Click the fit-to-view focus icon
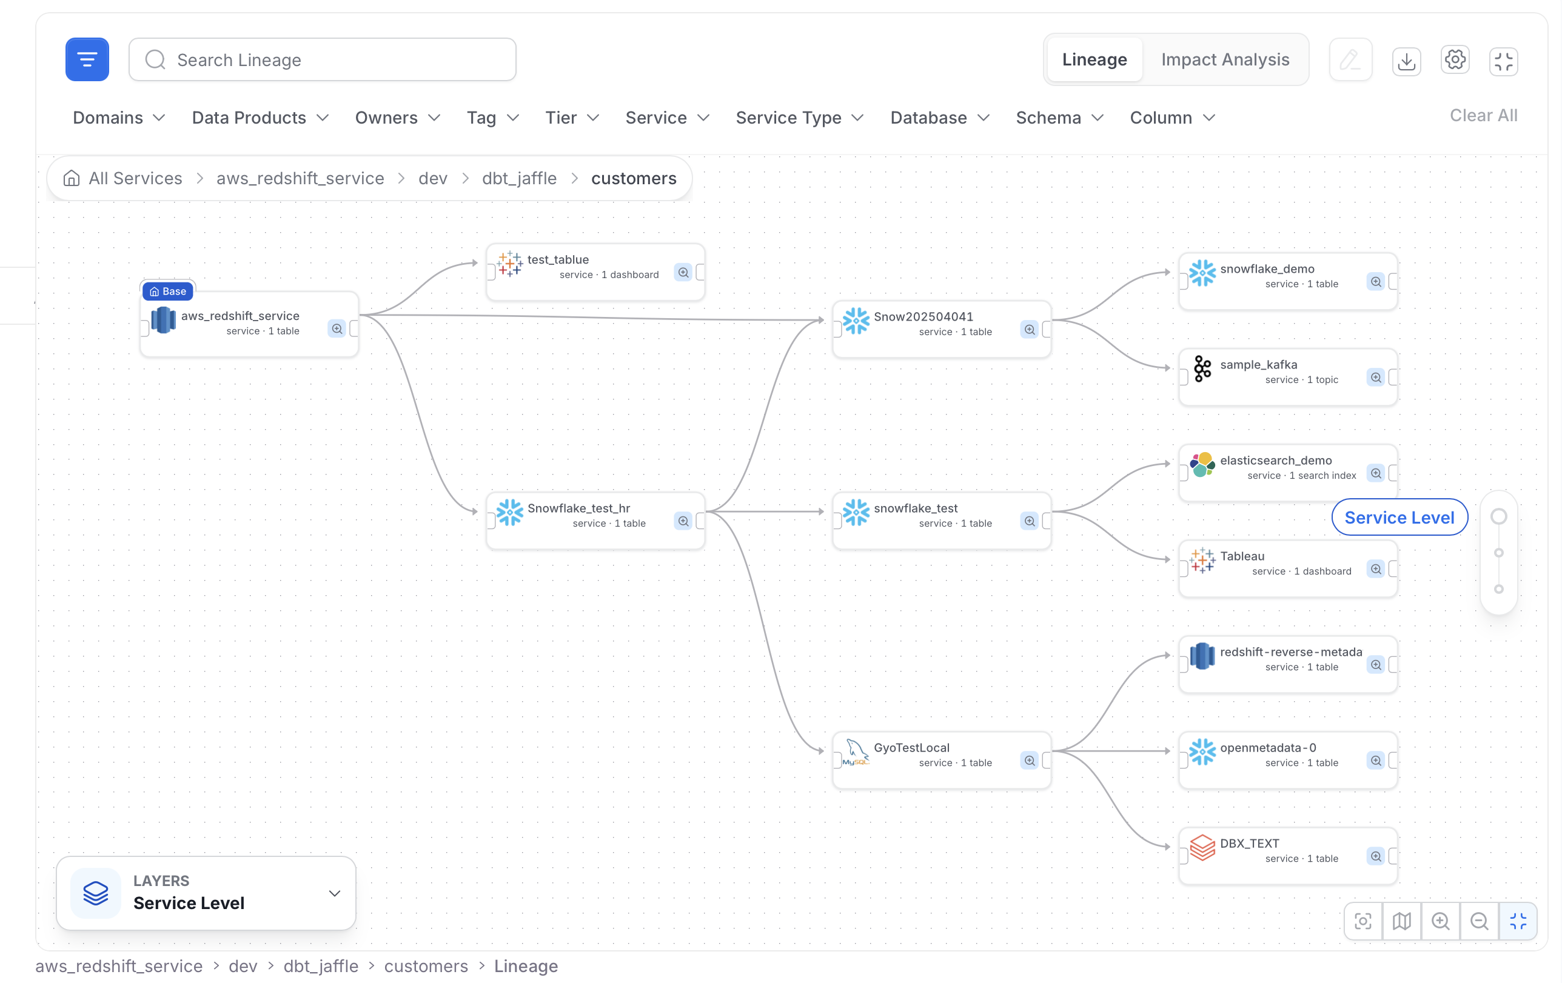This screenshot has height=983, width=1562. (1363, 921)
